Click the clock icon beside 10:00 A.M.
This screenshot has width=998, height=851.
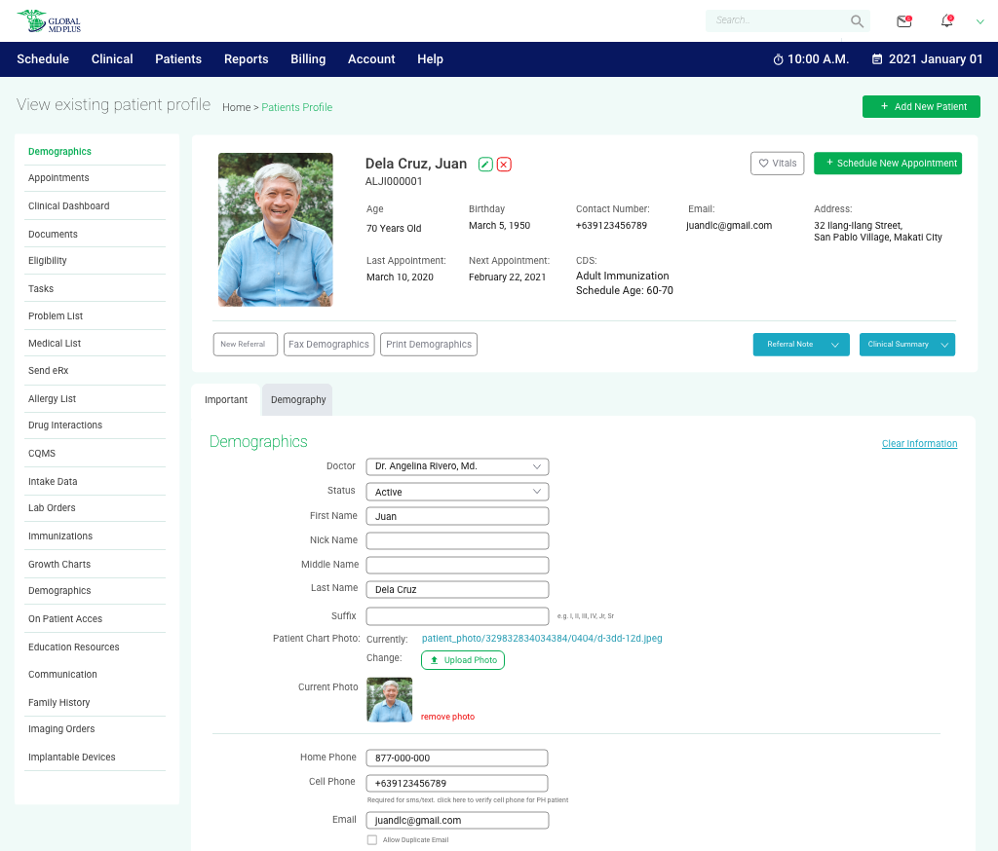(x=778, y=59)
